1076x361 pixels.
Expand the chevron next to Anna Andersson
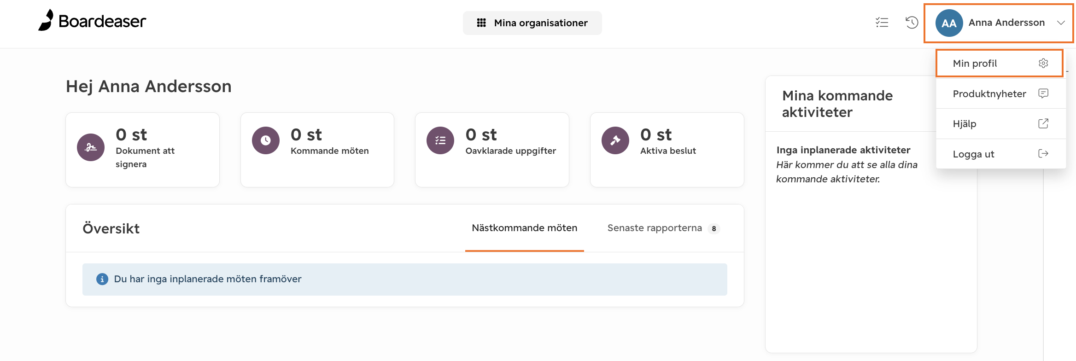1062,23
